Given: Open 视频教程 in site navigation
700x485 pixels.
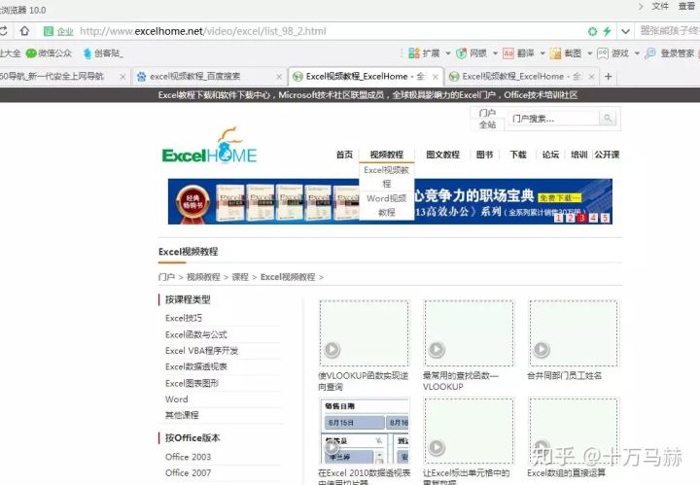Looking at the screenshot, I should pyautogui.click(x=387, y=155).
